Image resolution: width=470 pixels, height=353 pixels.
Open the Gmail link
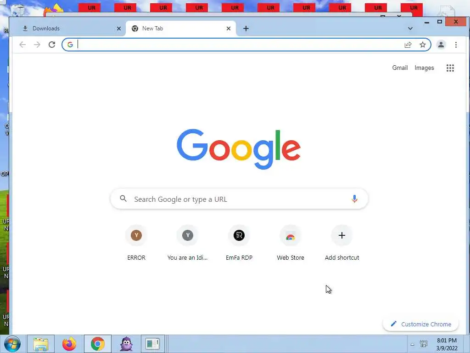pyautogui.click(x=400, y=68)
